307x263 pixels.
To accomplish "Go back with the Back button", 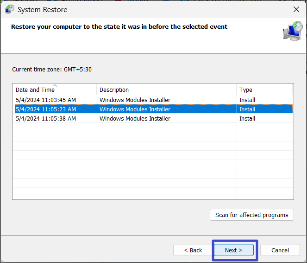I will [x=193, y=250].
